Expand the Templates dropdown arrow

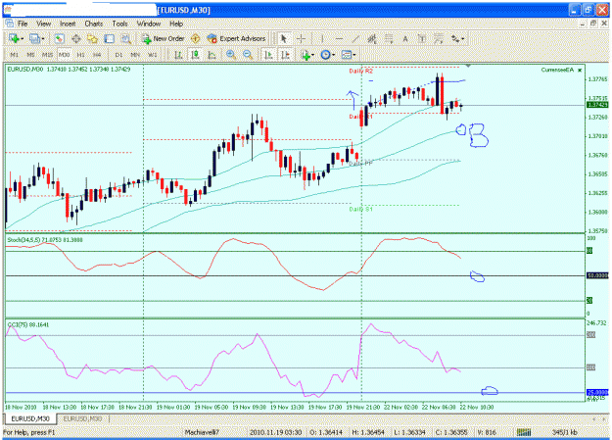(x=354, y=56)
